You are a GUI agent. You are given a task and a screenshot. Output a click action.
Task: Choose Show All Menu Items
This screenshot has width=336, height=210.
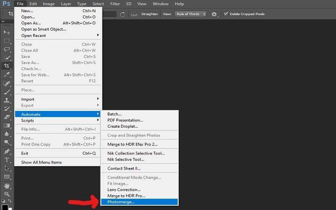pyautogui.click(x=58, y=162)
